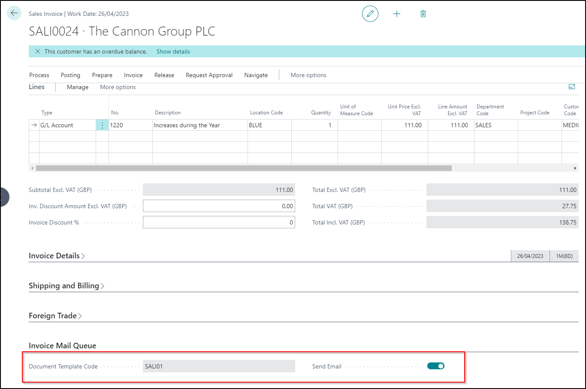Click row selector arrow for G/L Account line
586x389 pixels.
pos(34,125)
